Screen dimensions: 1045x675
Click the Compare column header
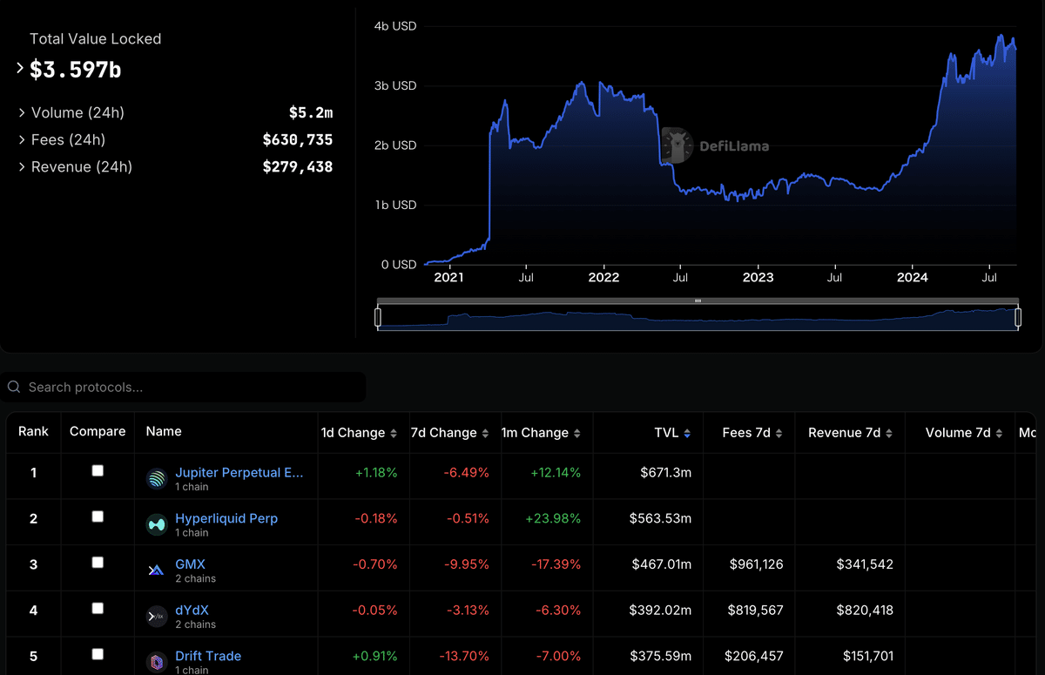[98, 431]
